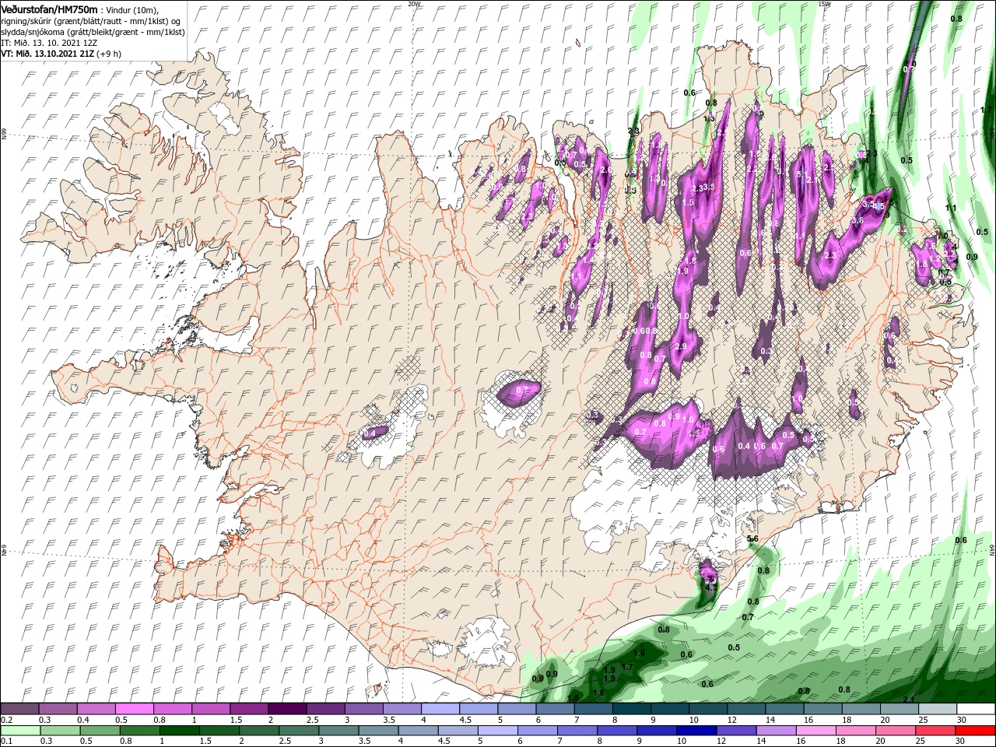Pick the bright red 30 rain swatch
The image size is (996, 747).
pos(976,731)
